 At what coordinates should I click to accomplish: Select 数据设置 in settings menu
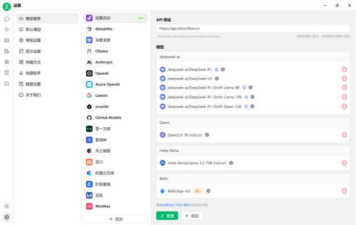pyautogui.click(x=47, y=84)
